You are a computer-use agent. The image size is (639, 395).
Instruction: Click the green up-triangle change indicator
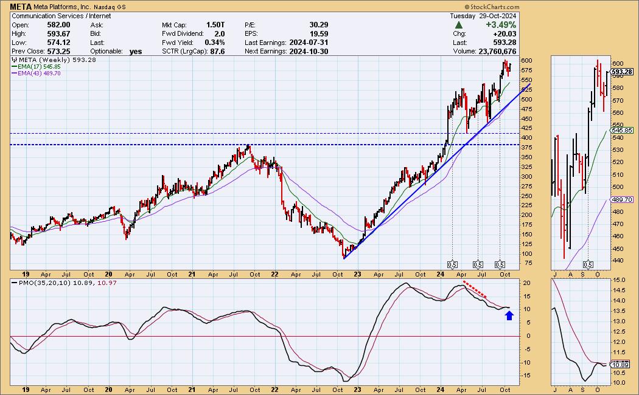pyautogui.click(x=458, y=25)
